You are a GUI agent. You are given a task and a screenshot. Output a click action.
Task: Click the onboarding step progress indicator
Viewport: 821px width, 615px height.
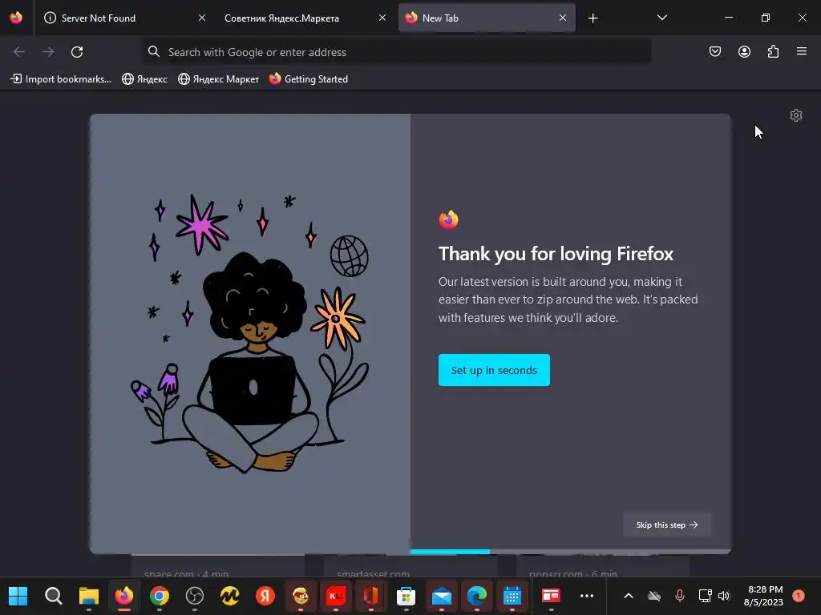[570, 551]
